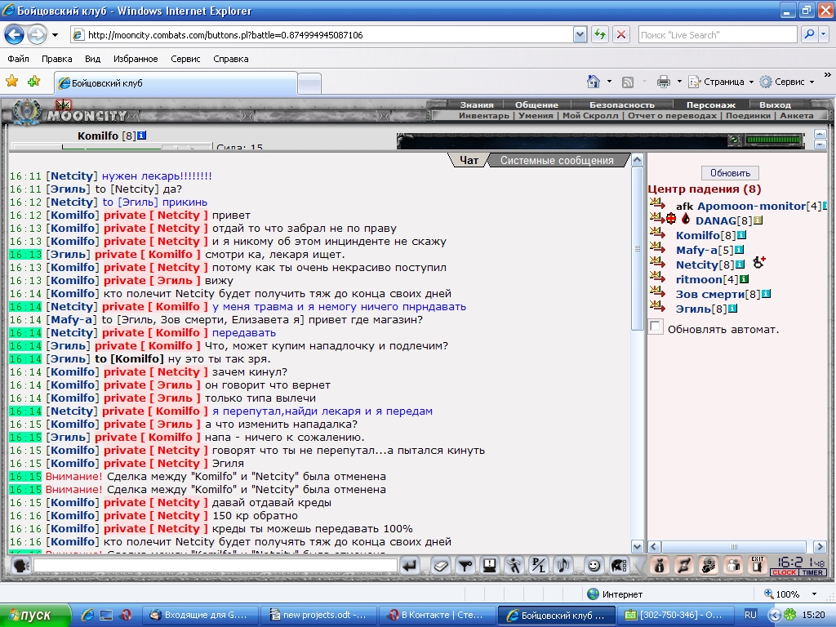Switch to the Системные сообщения tab
Screen dimensions: 836x627
[557, 161]
